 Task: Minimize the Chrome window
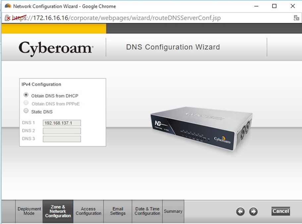pos(256,6)
